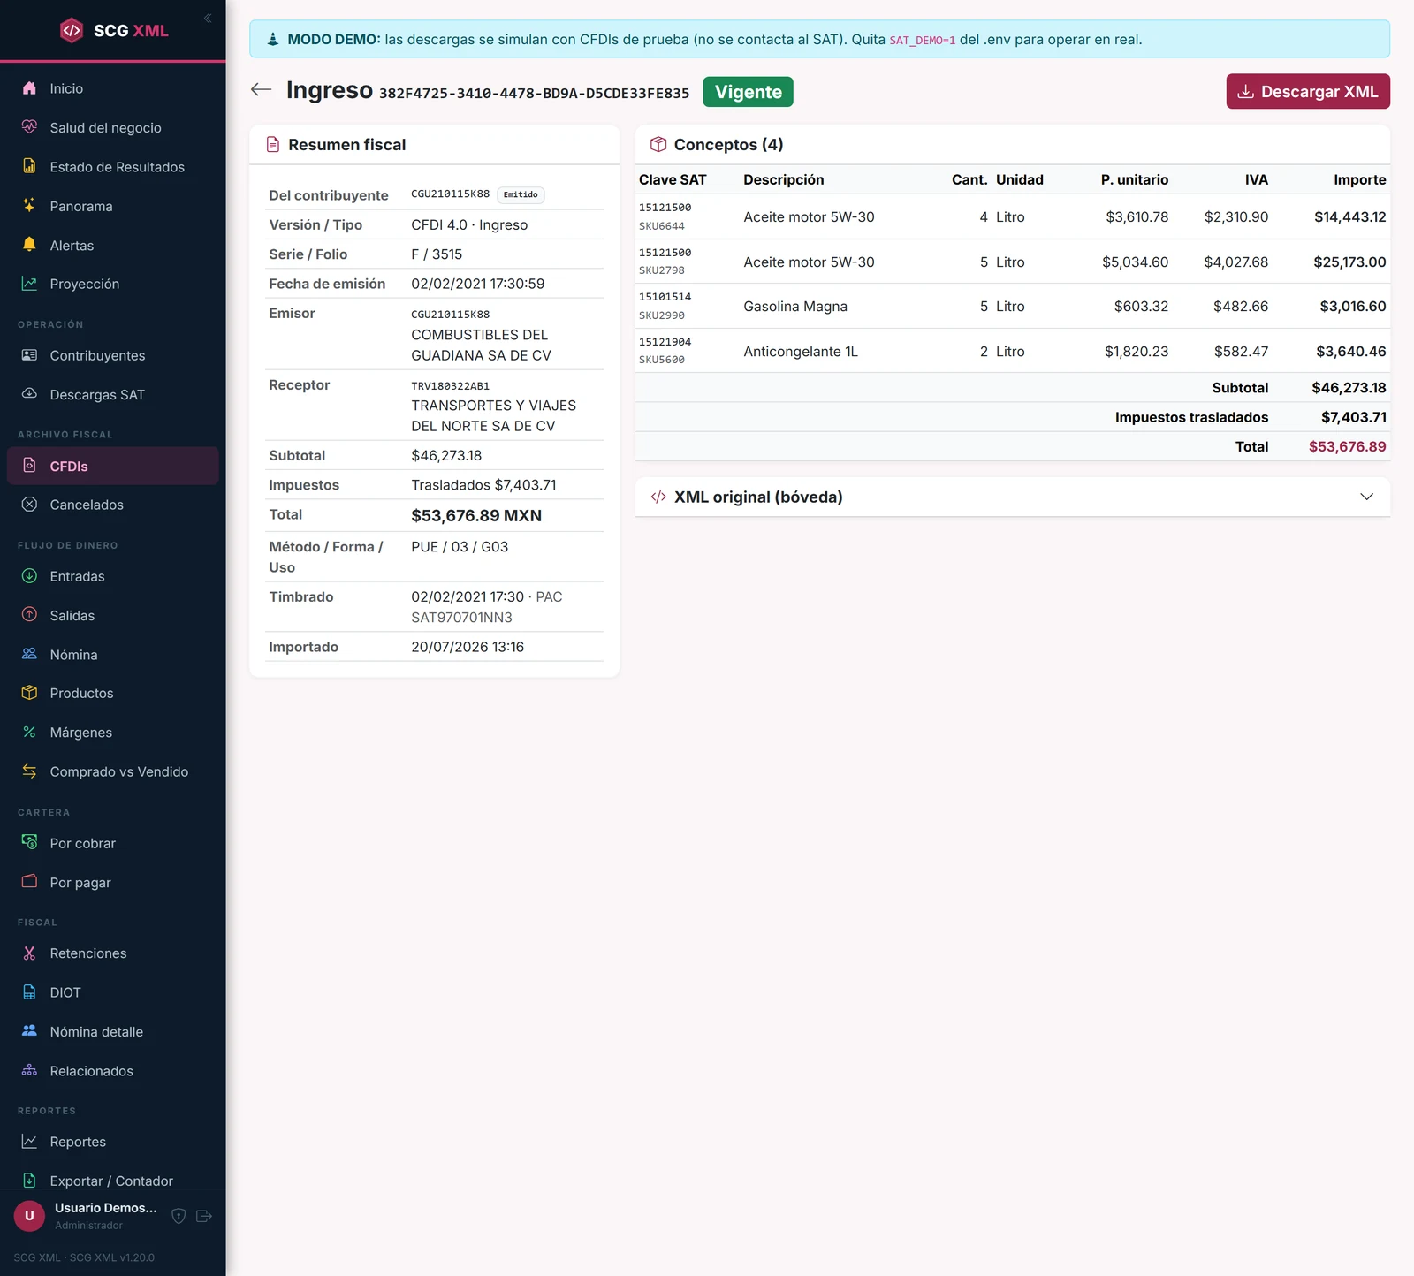This screenshot has height=1276, width=1414.
Task: Click the Descargas SAT cloud icon
Action: (x=29, y=394)
